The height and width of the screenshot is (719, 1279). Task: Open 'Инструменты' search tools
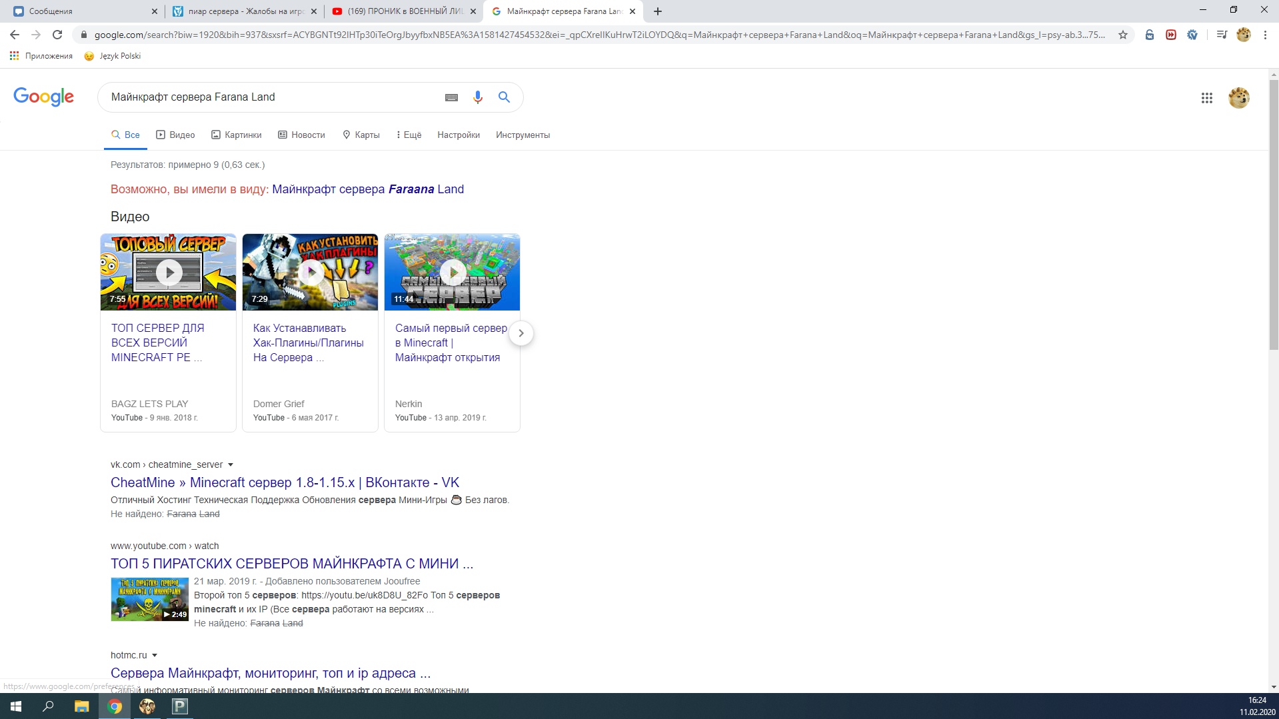click(523, 135)
